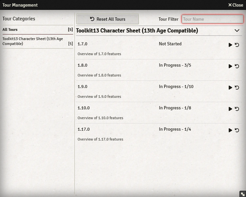Resume the 1.8.0 tour play icon
Image resolution: width=246 pixels, height=197 pixels.
pos(230,66)
